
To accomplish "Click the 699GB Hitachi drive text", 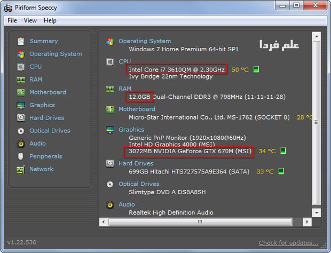I will point(189,171).
